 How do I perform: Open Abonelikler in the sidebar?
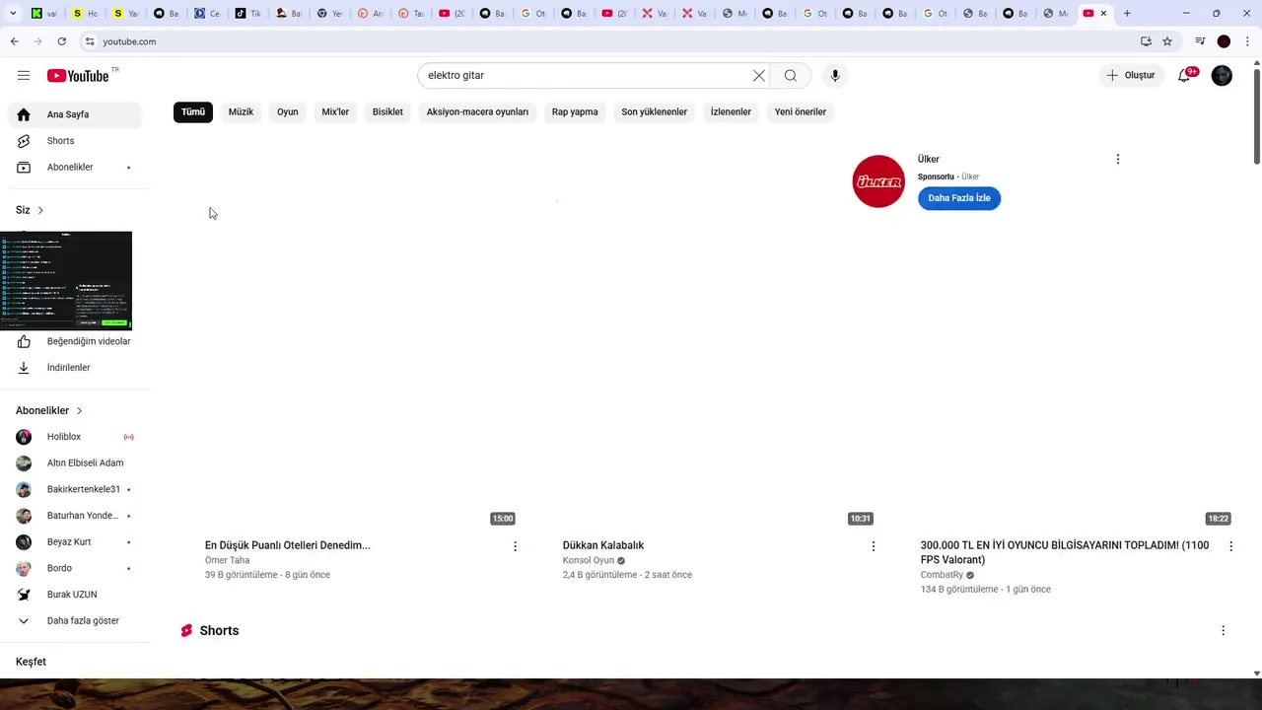pos(75,168)
